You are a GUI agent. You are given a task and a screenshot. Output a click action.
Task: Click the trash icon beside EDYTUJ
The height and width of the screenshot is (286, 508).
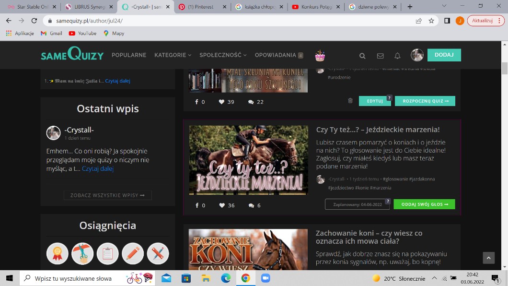click(x=350, y=101)
